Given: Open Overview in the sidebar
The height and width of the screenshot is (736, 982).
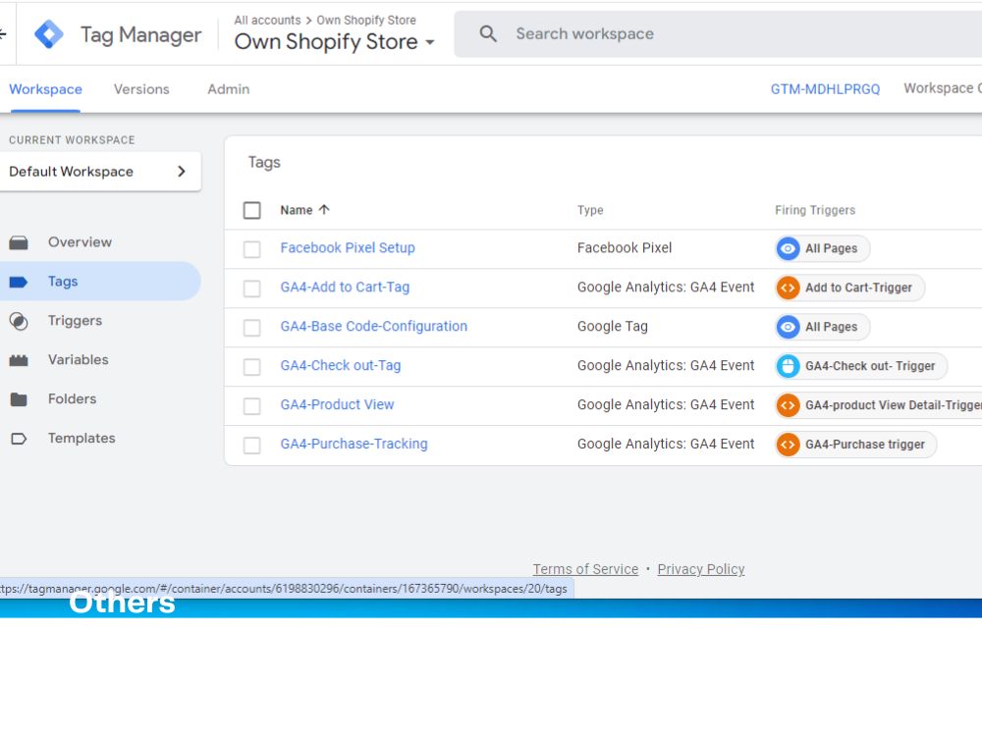Looking at the screenshot, I should (x=80, y=242).
